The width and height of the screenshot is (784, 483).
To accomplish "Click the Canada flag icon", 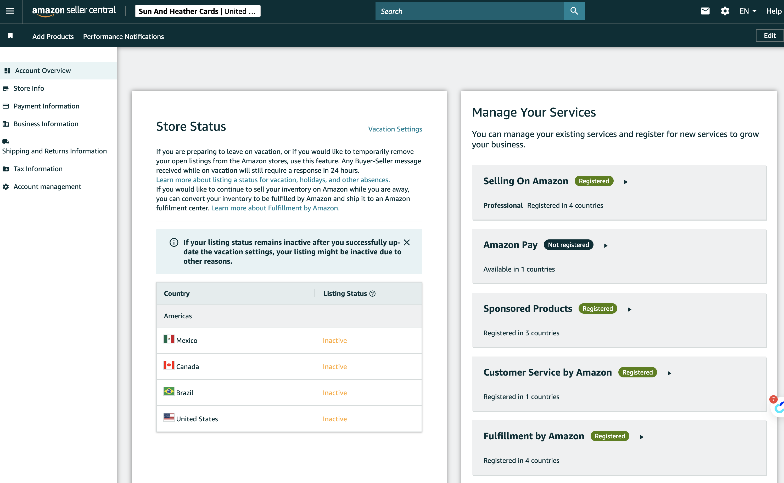I will point(169,365).
